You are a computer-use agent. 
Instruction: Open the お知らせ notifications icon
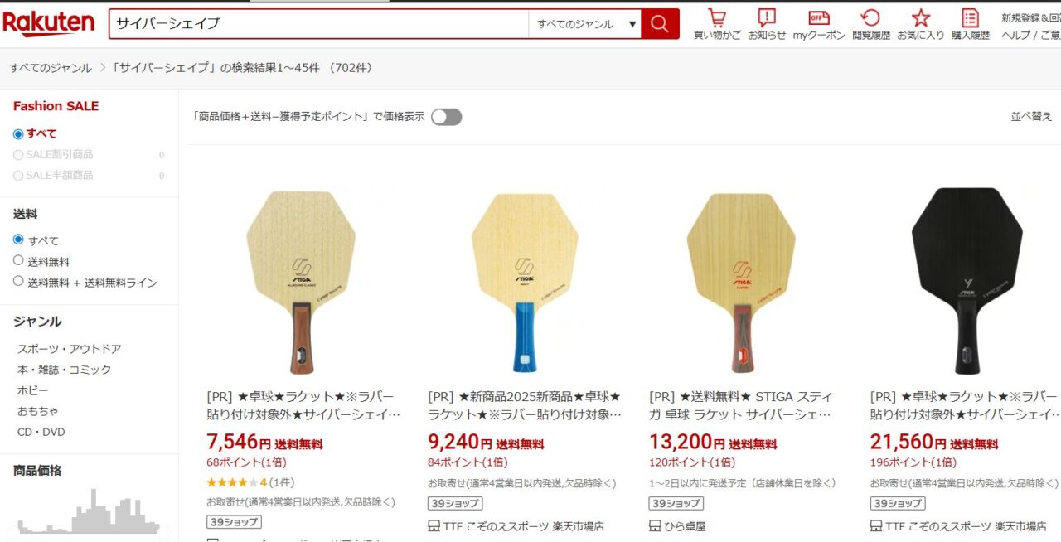[x=767, y=24]
